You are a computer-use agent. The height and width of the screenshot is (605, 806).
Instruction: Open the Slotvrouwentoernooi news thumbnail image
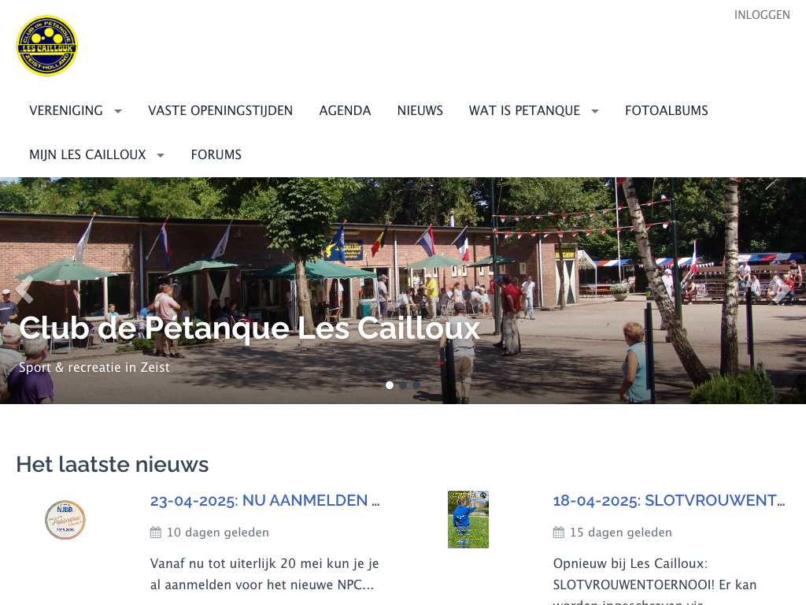[x=468, y=520]
